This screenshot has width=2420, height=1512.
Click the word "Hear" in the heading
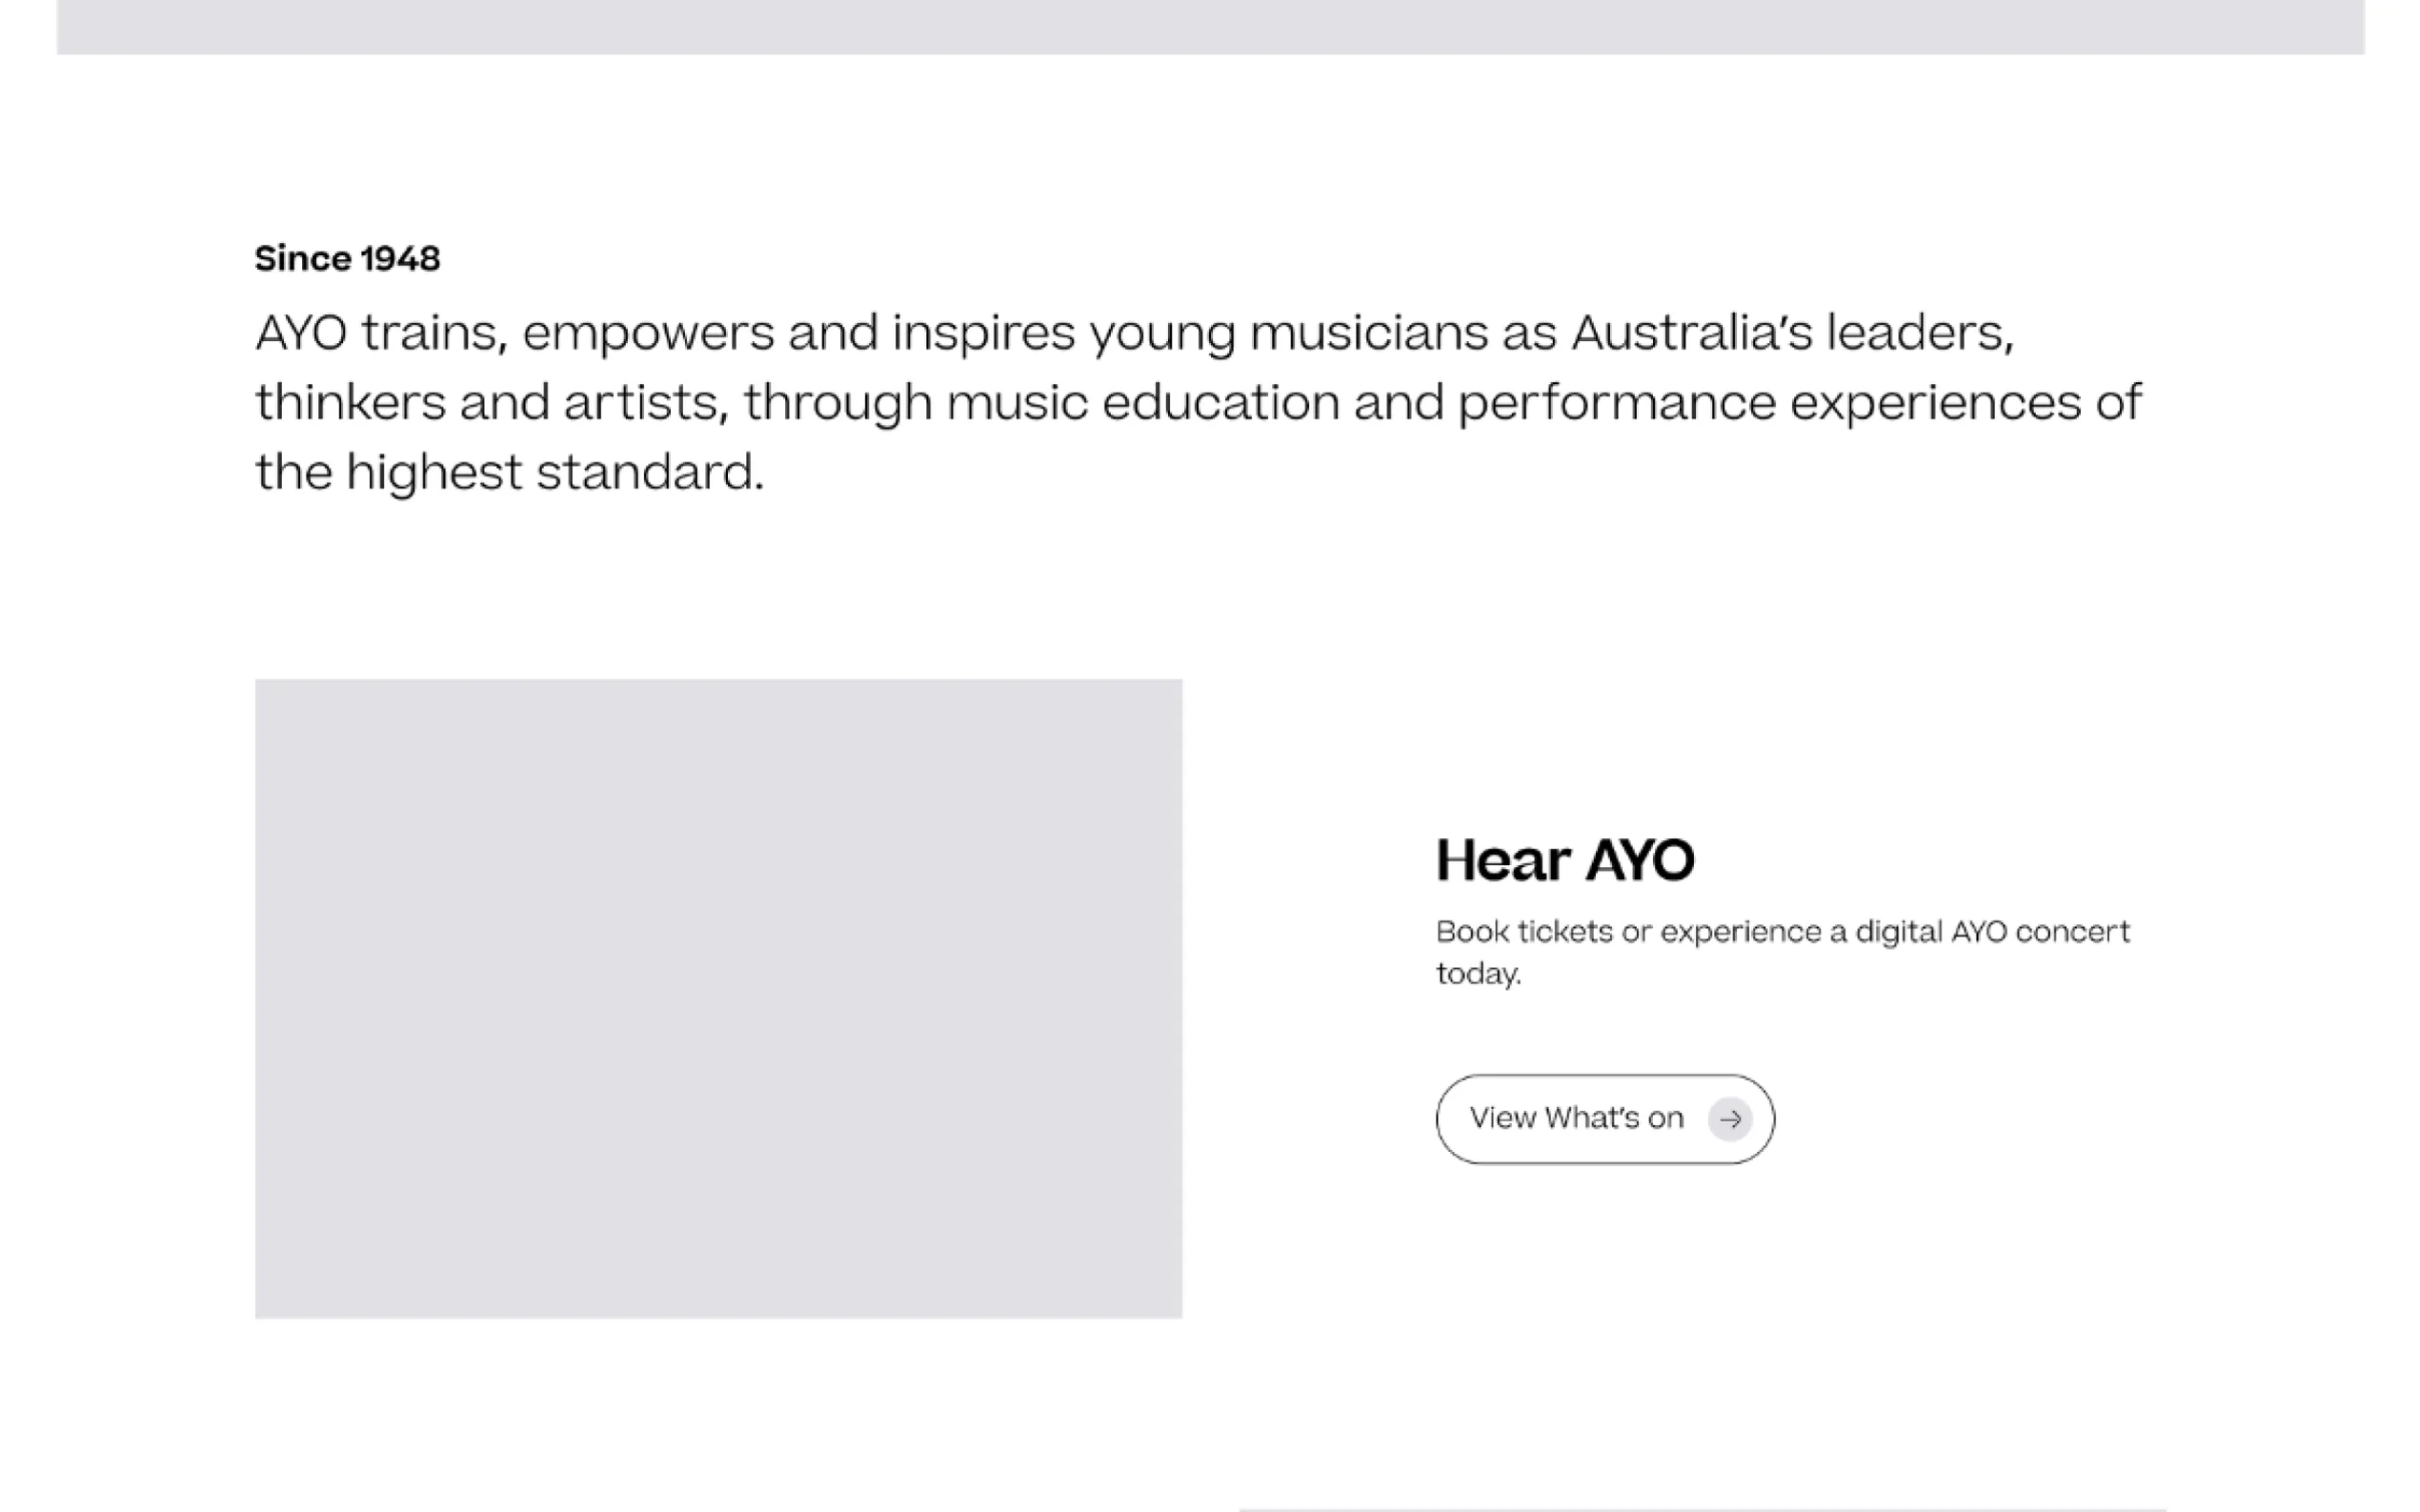click(x=1503, y=860)
